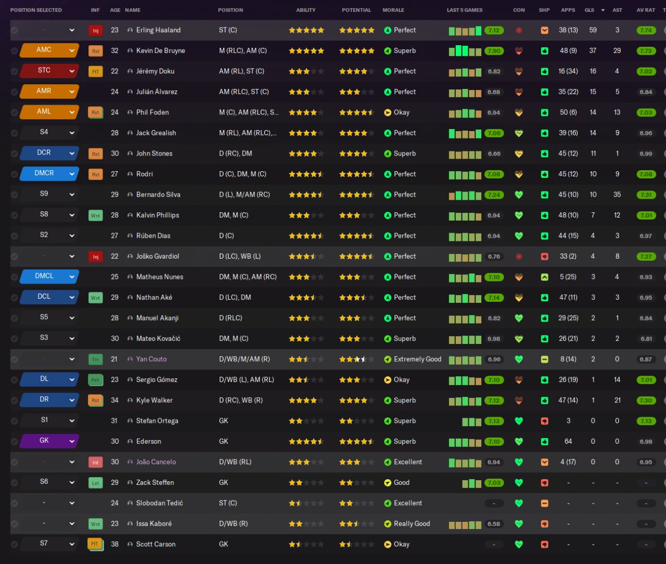Open John Stones's player profile link
The image size is (666, 564).
click(154, 153)
